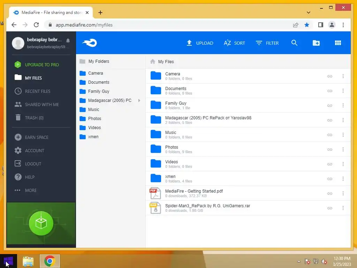The image size is (357, 268).
Task: Reload the page in Chrome
Action: click(x=36, y=25)
